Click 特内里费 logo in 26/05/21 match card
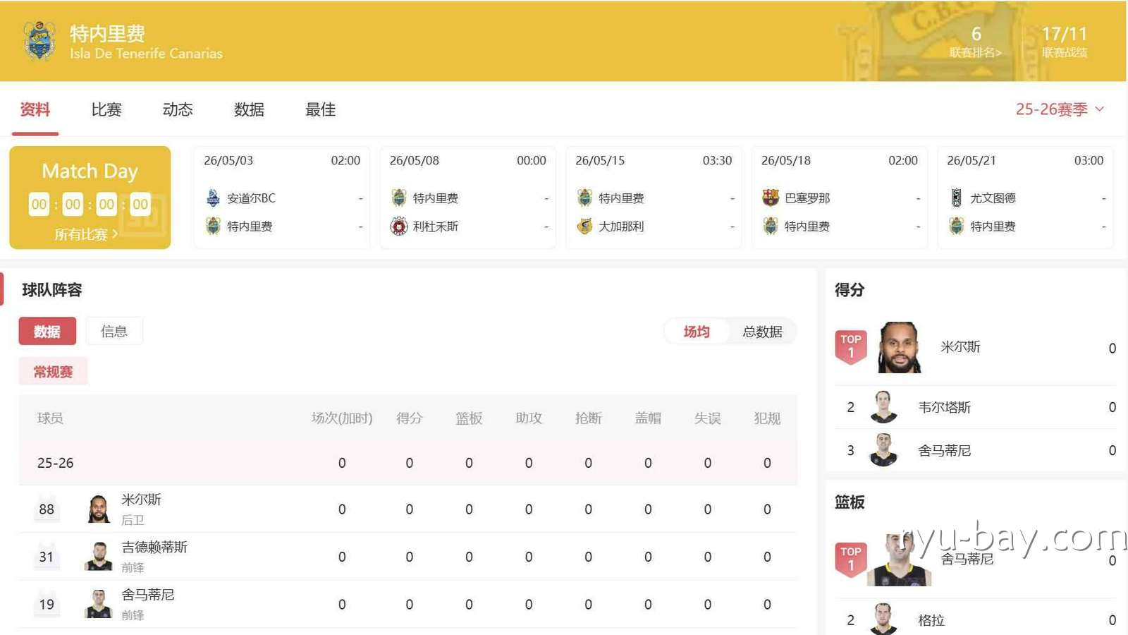The width and height of the screenshot is (1128, 635). tap(956, 226)
